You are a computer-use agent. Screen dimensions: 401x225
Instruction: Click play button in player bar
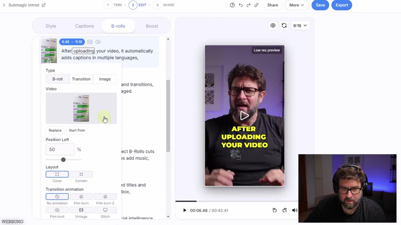click(x=185, y=210)
